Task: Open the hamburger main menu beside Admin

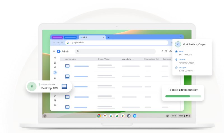Action: (x=54, y=52)
